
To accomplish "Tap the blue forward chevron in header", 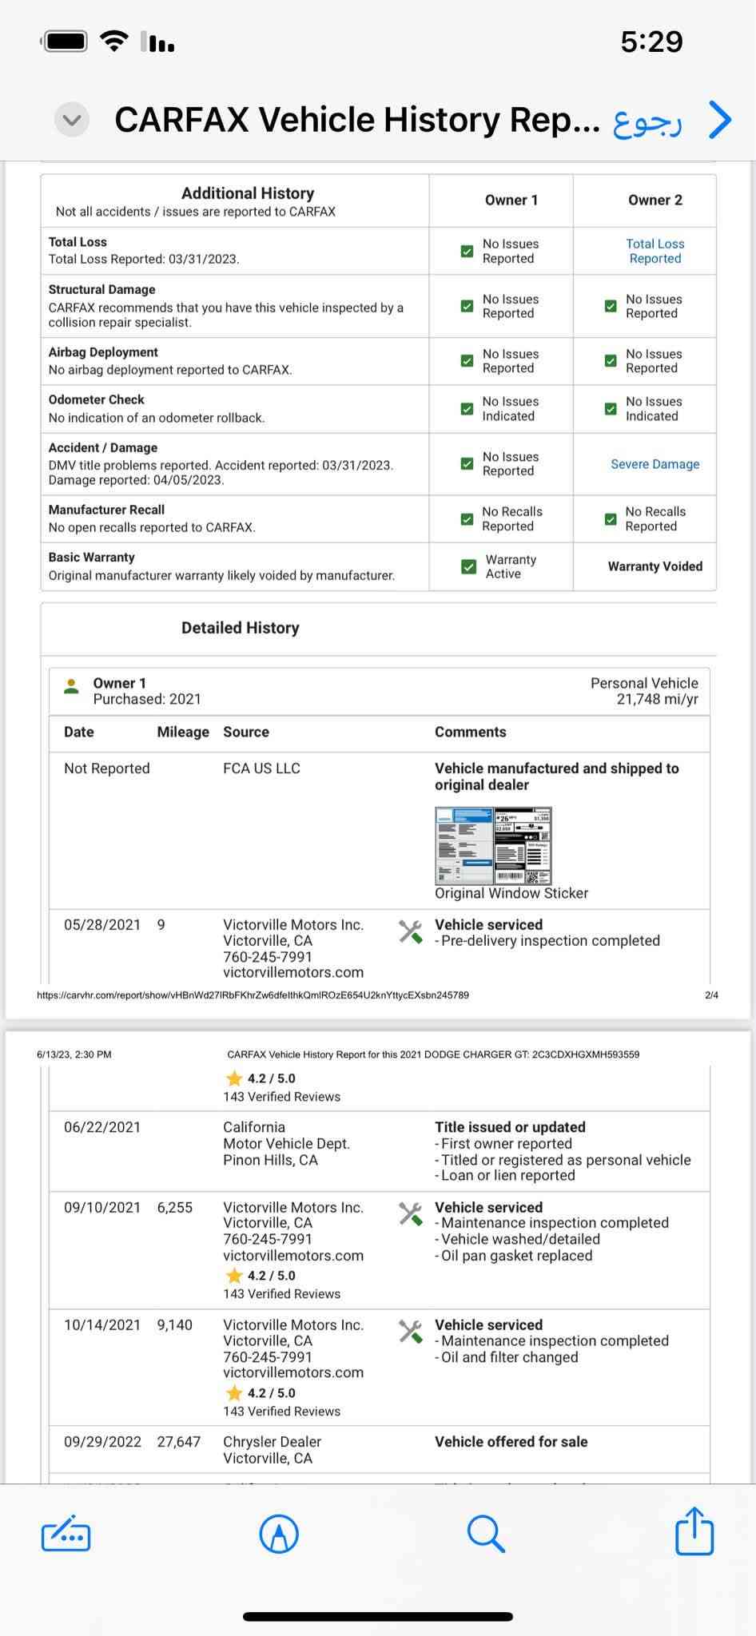I will point(720,120).
